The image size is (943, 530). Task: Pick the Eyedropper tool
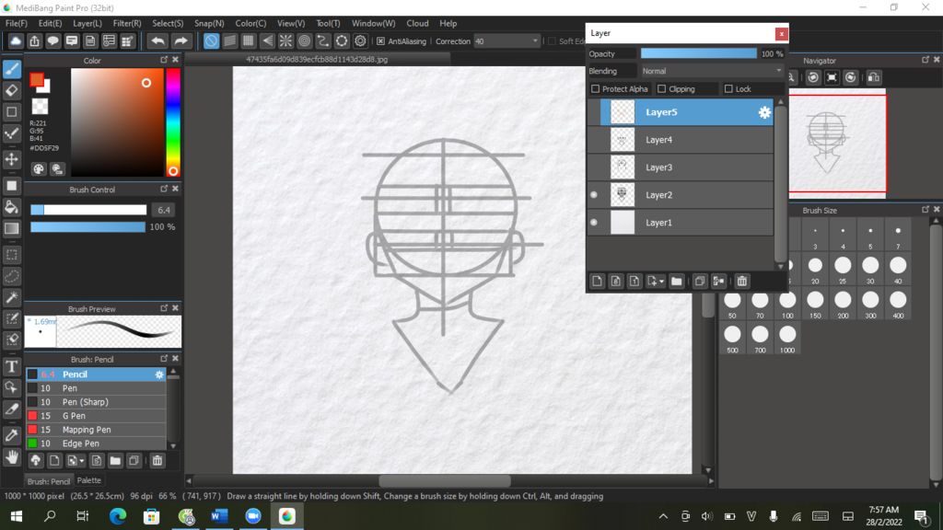click(x=12, y=435)
